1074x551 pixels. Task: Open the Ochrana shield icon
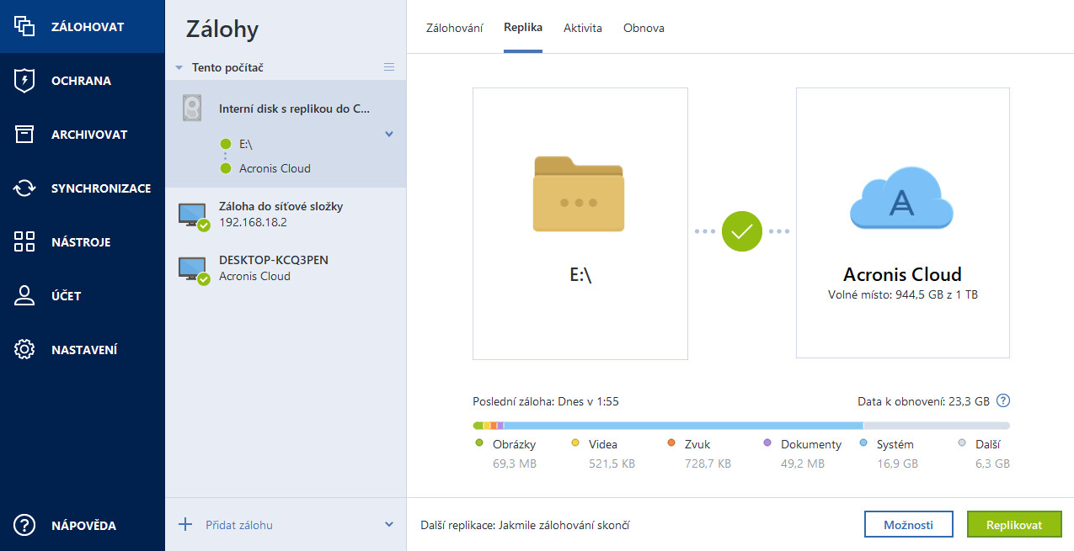tap(24, 81)
